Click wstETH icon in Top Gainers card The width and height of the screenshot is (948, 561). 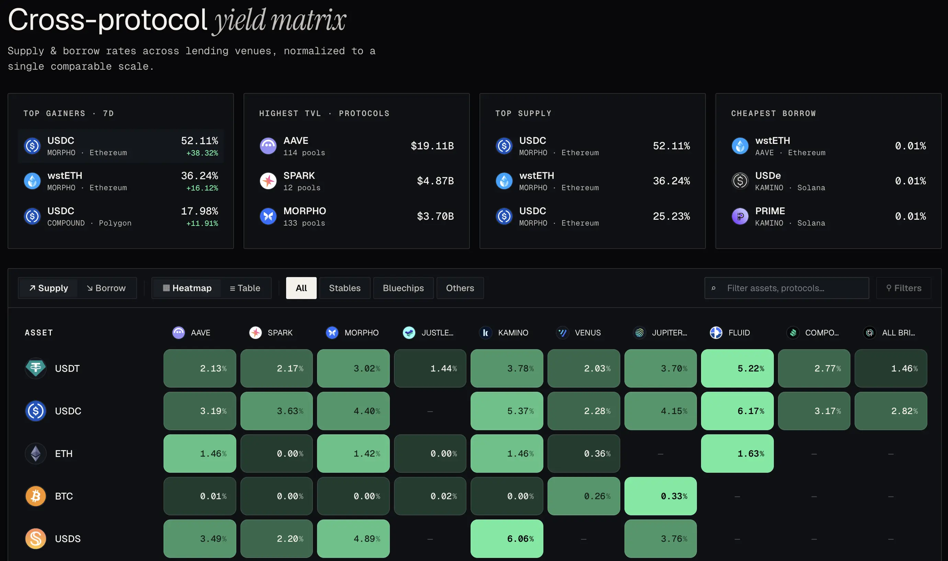[x=32, y=181]
